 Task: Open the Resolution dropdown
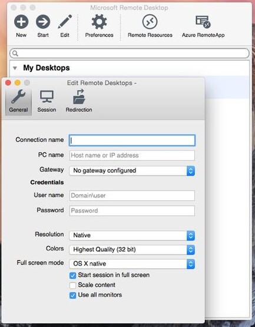pyautogui.click(x=132, y=236)
